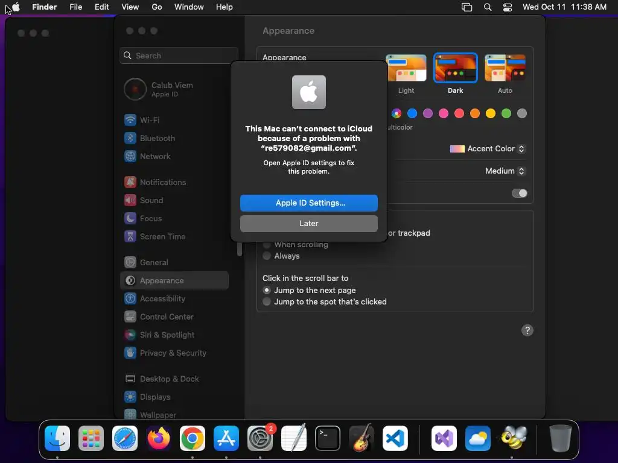The height and width of the screenshot is (463, 618).
Task: Open the Medium sidebar icon size dropdown
Action: [505, 171]
